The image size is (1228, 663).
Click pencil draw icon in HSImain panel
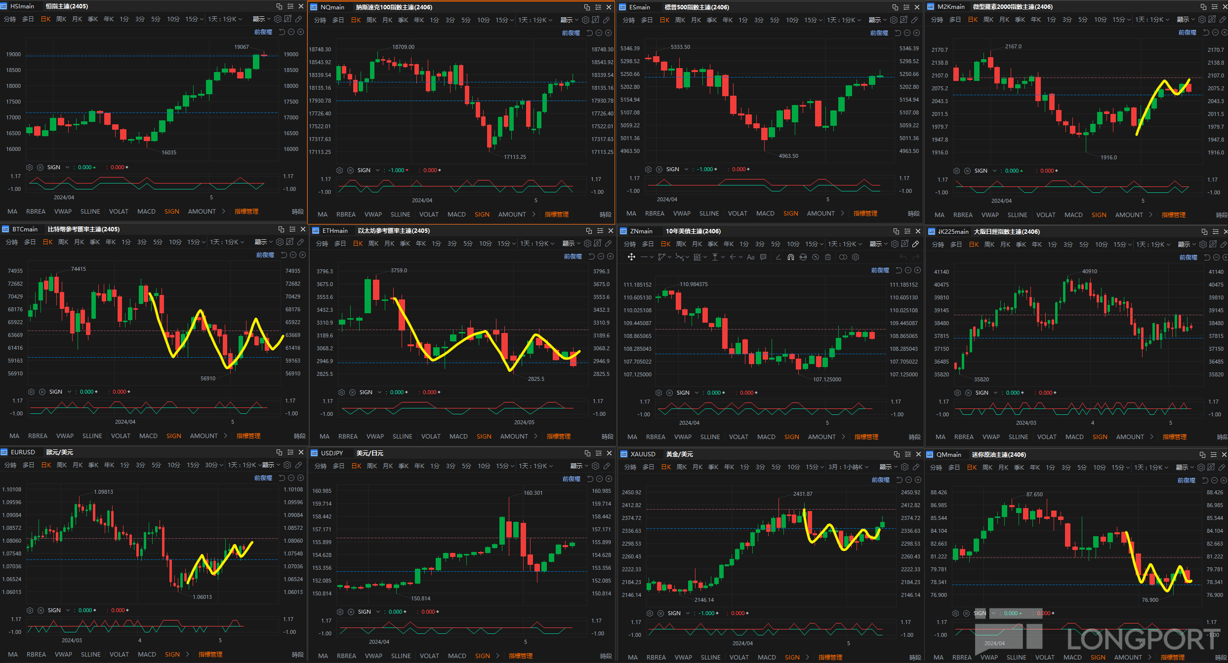(299, 19)
